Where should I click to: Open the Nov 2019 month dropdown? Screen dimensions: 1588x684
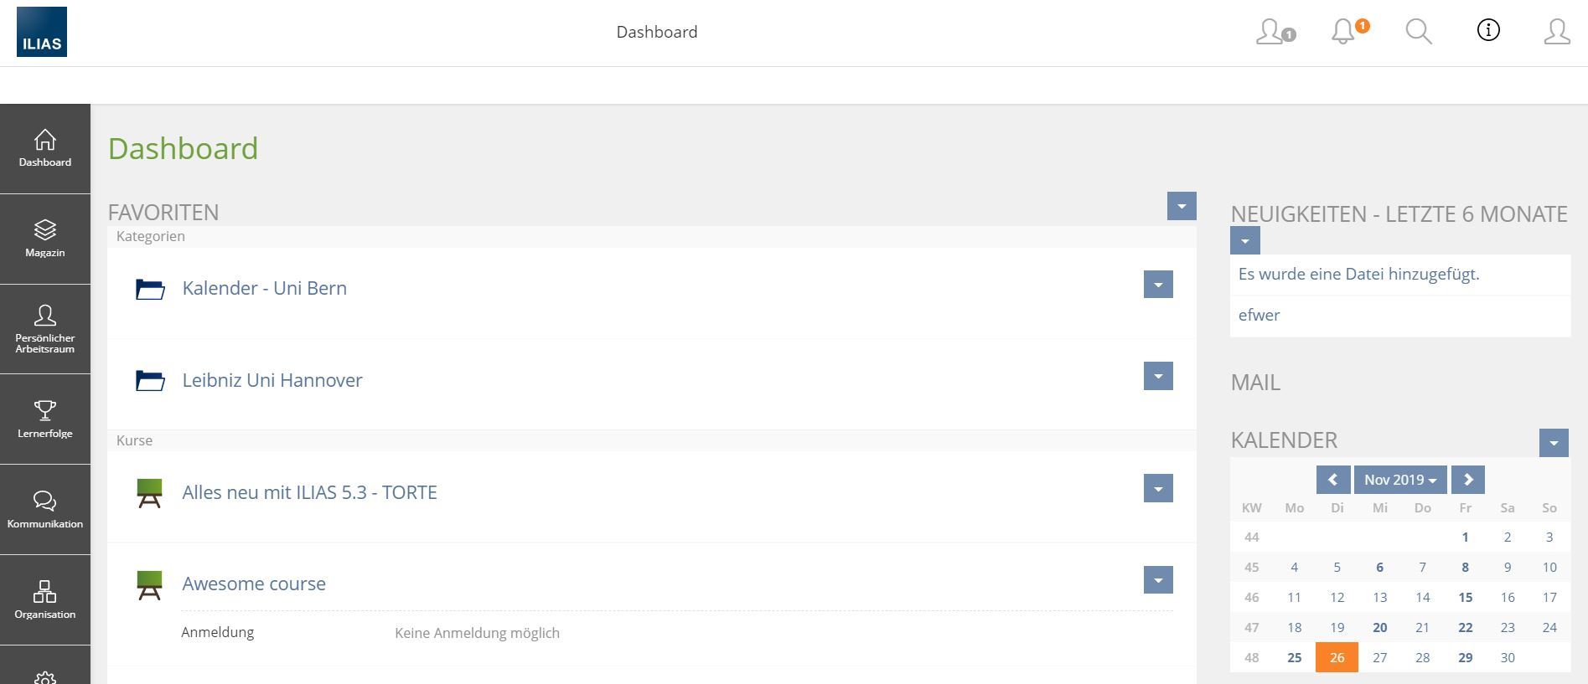coord(1400,480)
